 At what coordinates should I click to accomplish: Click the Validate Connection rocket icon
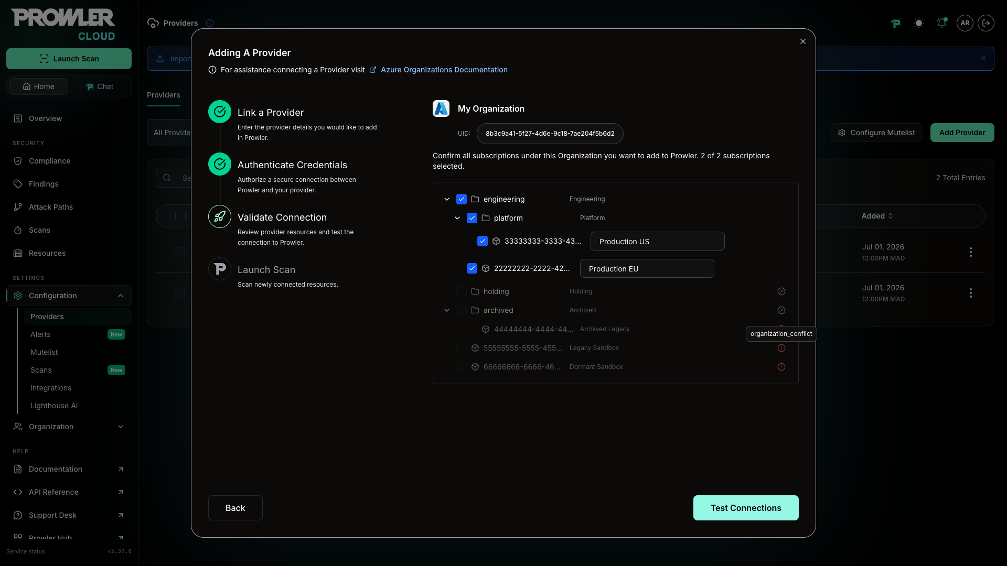(x=220, y=216)
